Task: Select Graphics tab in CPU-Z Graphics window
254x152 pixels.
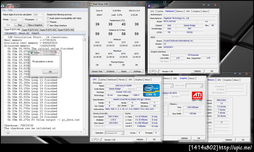Action: pos(184,78)
